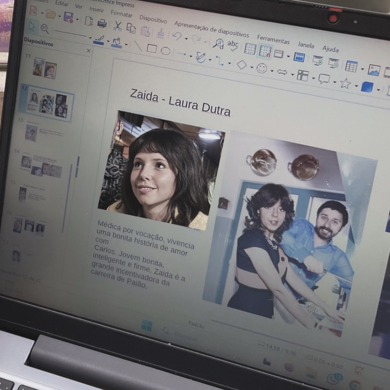Choose the Rectangle drawing tool
This screenshot has width=390, height=390.
152,48
